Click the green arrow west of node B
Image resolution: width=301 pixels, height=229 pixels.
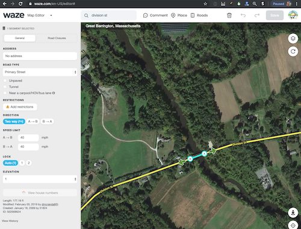pos(181,162)
